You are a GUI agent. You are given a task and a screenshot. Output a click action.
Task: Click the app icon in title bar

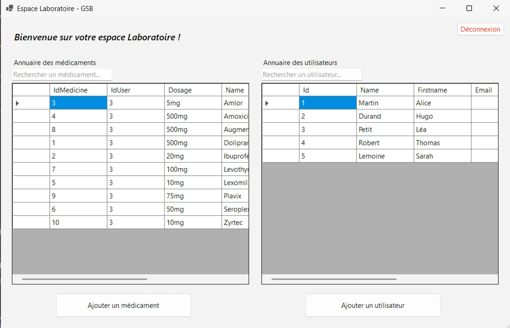click(9, 8)
